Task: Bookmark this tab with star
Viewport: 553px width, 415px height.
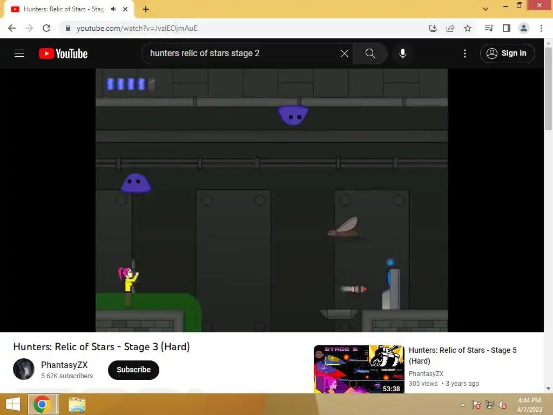Action: [x=468, y=28]
